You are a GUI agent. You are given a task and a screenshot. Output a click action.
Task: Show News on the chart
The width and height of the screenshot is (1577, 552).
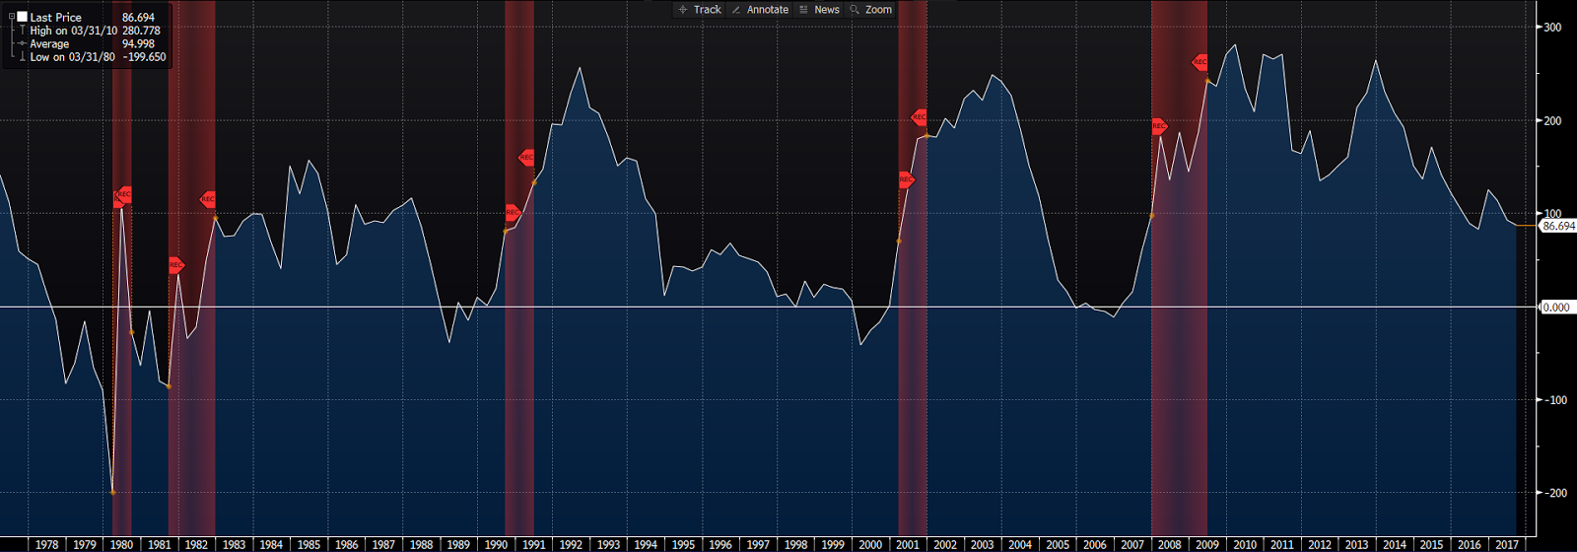[x=819, y=10]
